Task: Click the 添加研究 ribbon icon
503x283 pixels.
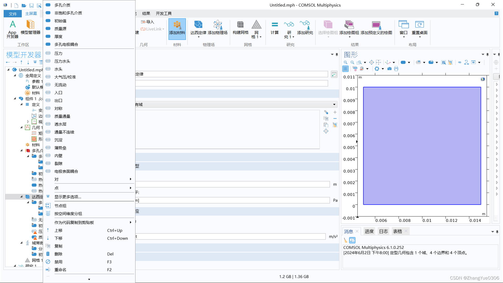Action: click(x=305, y=28)
